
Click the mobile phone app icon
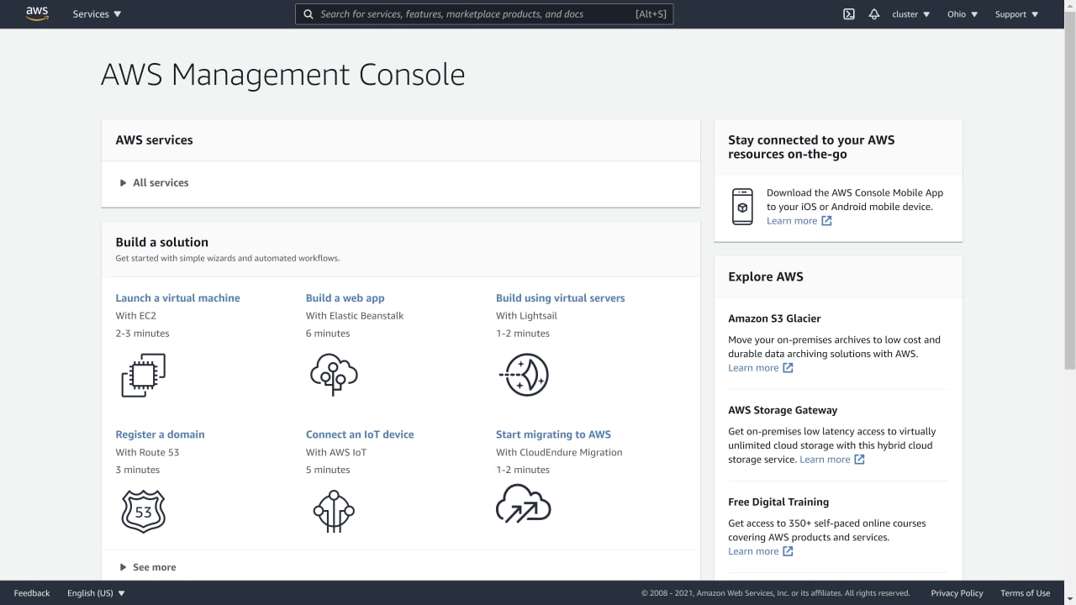click(742, 207)
